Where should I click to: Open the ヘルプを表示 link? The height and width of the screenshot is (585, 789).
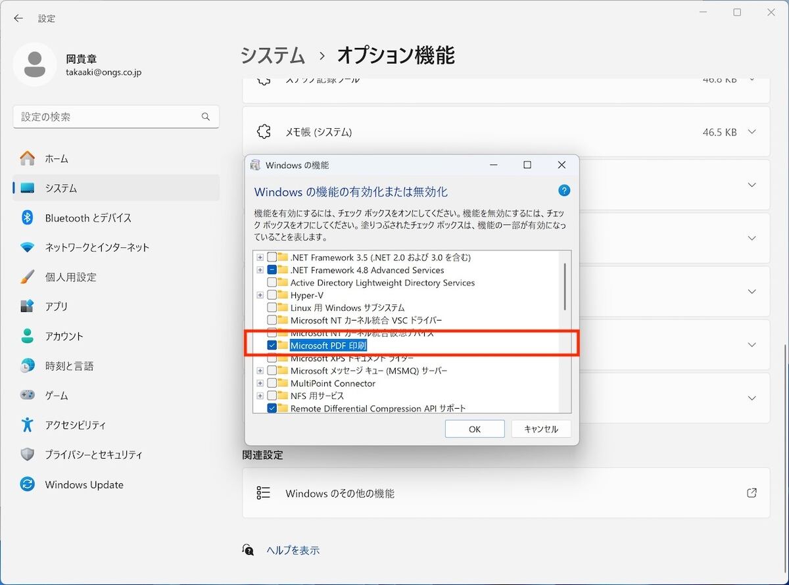[293, 550]
